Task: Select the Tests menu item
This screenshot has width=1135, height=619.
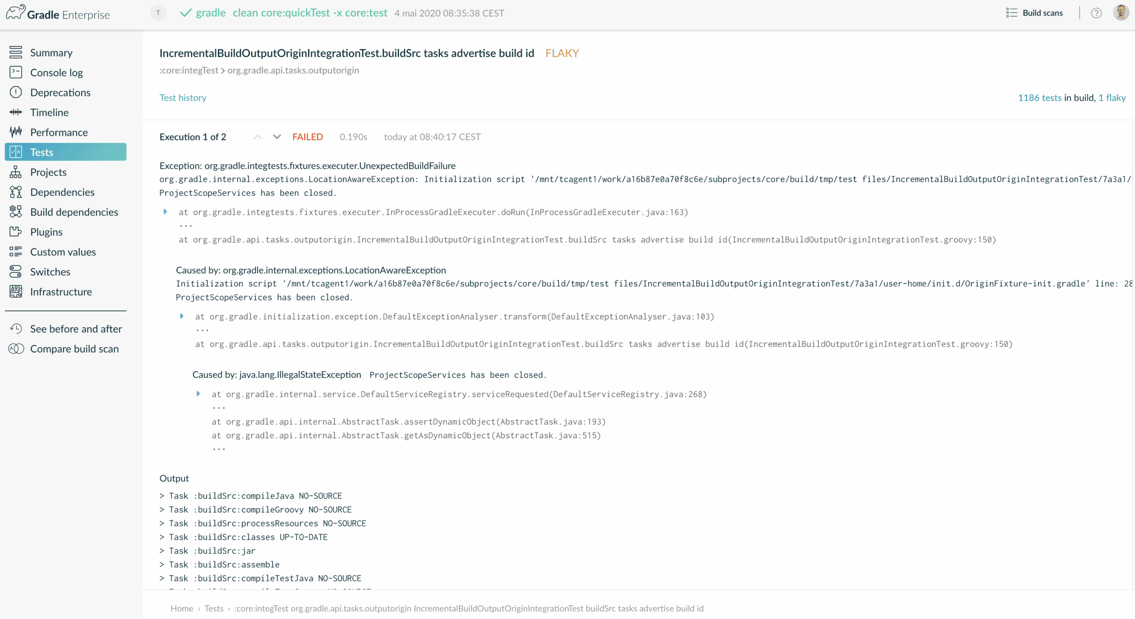Action: pyautogui.click(x=66, y=152)
